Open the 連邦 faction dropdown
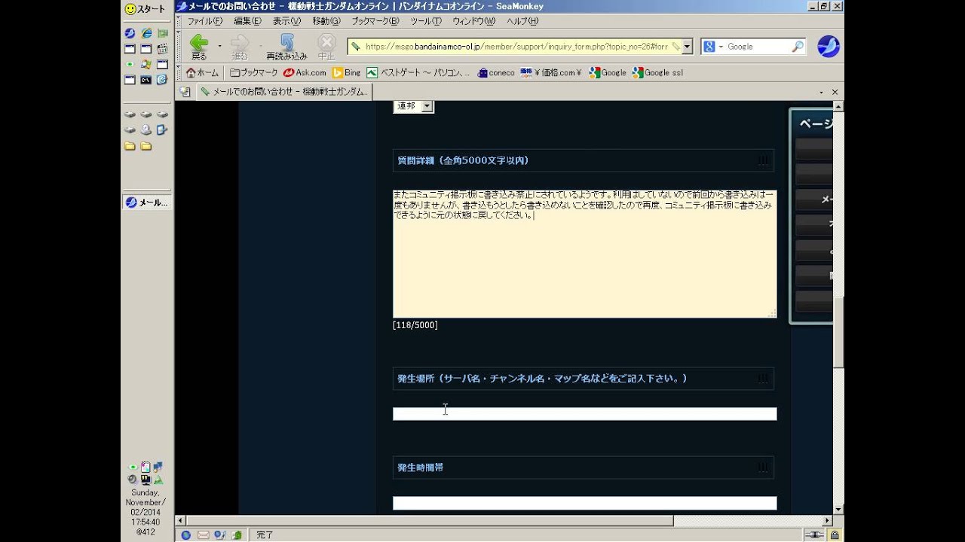The image size is (965, 542). [x=413, y=106]
